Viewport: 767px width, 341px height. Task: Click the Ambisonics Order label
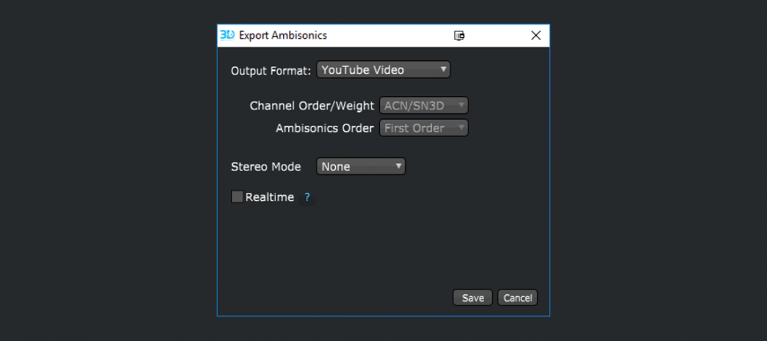[325, 128]
